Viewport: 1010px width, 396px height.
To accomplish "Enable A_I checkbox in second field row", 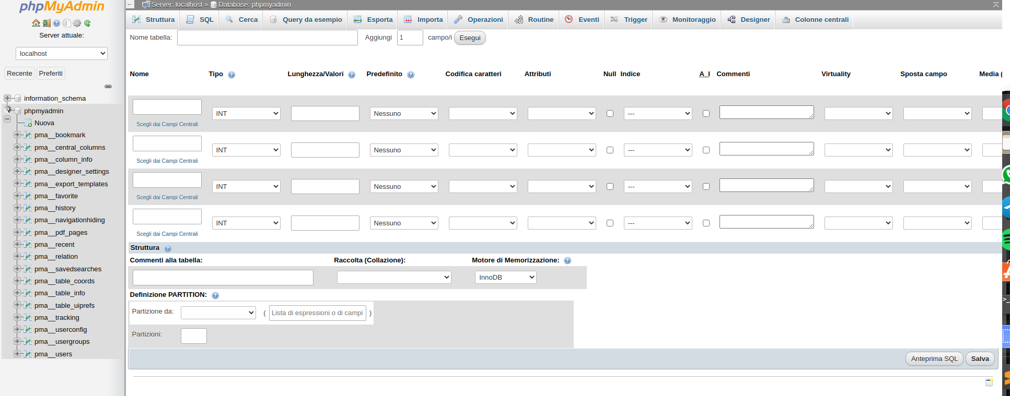I will [706, 150].
